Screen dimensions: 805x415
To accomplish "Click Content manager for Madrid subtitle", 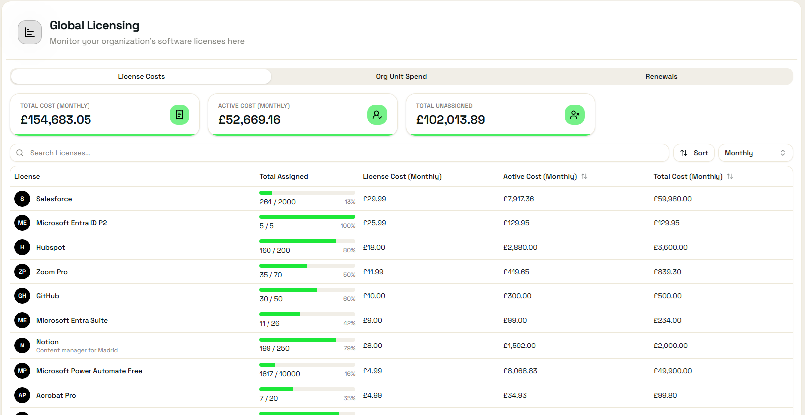I will [x=77, y=350].
